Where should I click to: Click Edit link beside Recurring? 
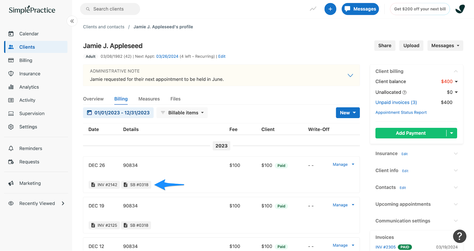click(222, 57)
